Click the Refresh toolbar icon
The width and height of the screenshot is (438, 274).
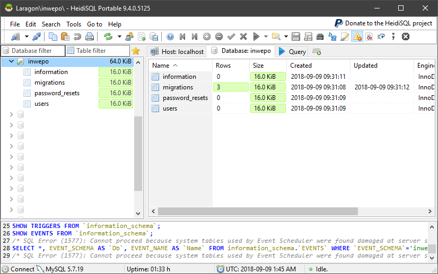108,36
